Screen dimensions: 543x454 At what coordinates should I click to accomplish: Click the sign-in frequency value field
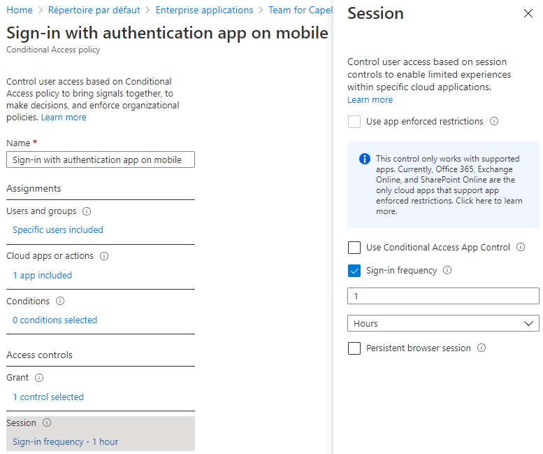pyautogui.click(x=443, y=296)
